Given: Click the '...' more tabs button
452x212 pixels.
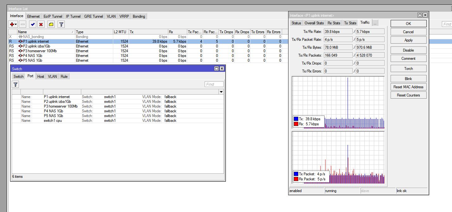Looking at the screenshot, I should (x=375, y=23).
